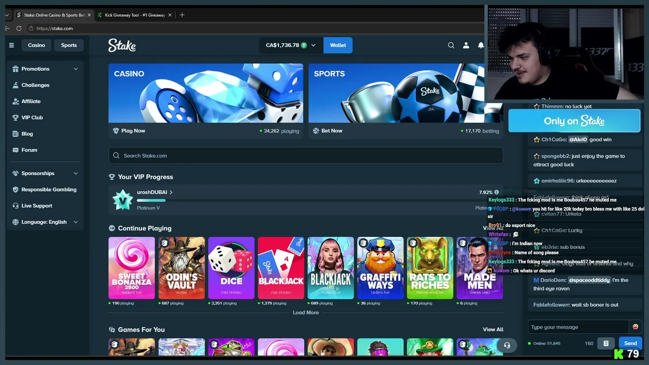Open the notifications bell
The width and height of the screenshot is (649, 365).
coord(481,45)
